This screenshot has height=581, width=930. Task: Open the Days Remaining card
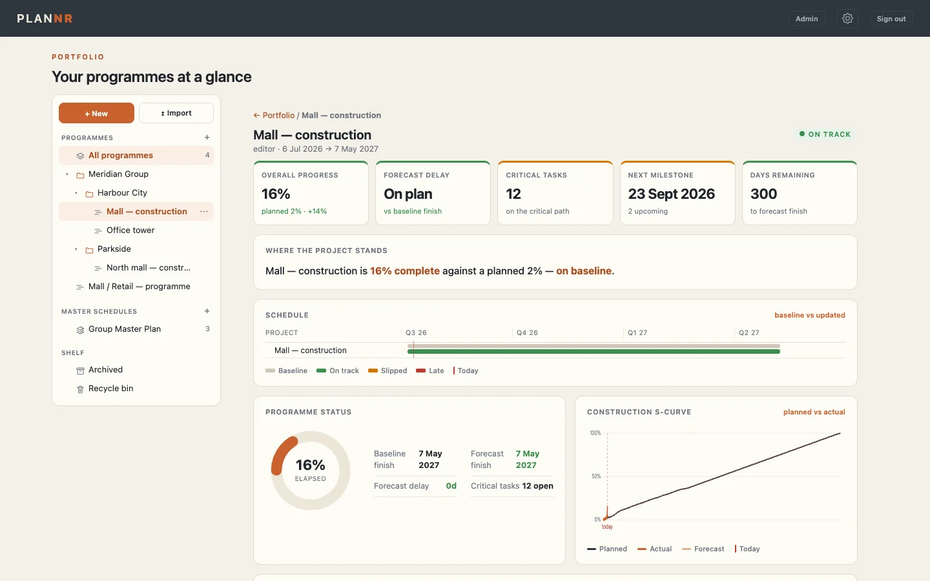coord(800,193)
